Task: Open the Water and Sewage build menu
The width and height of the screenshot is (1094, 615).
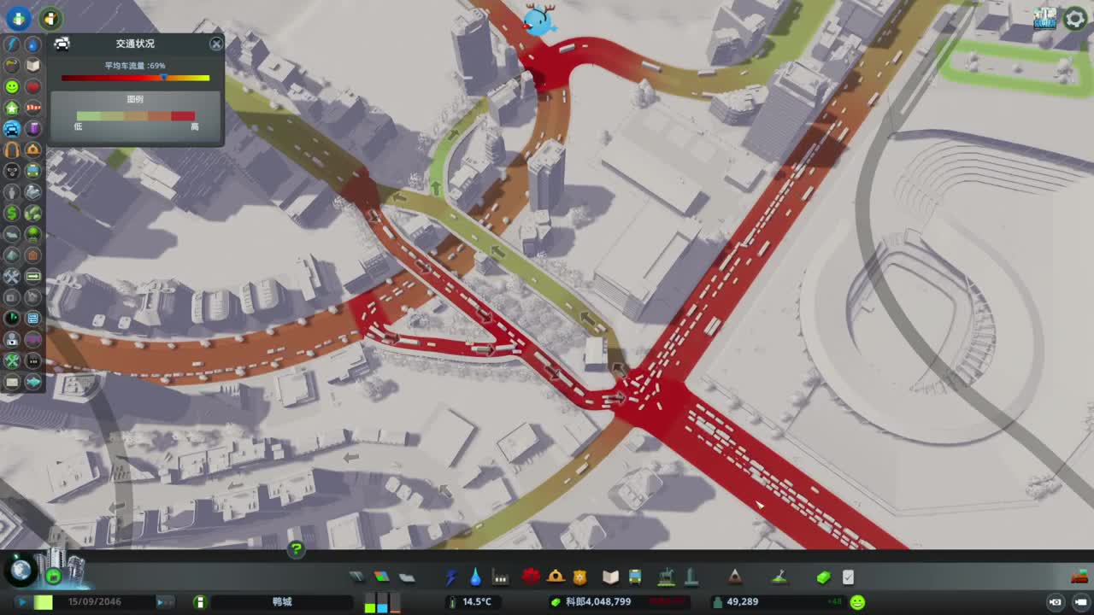Action: (475, 577)
